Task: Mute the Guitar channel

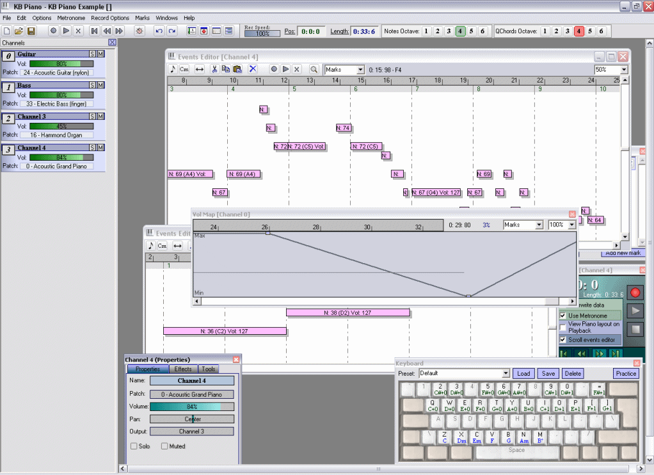Action: 100,54
